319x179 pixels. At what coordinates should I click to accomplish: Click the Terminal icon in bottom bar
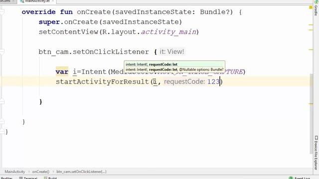click(21, 178)
